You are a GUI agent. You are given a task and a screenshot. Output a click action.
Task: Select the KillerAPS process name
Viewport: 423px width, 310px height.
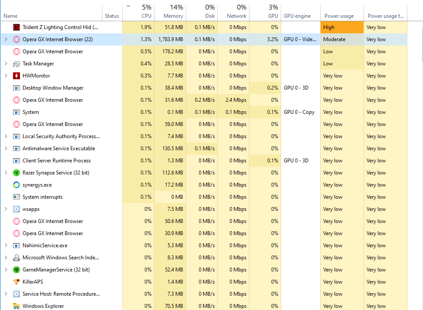pos(33,282)
